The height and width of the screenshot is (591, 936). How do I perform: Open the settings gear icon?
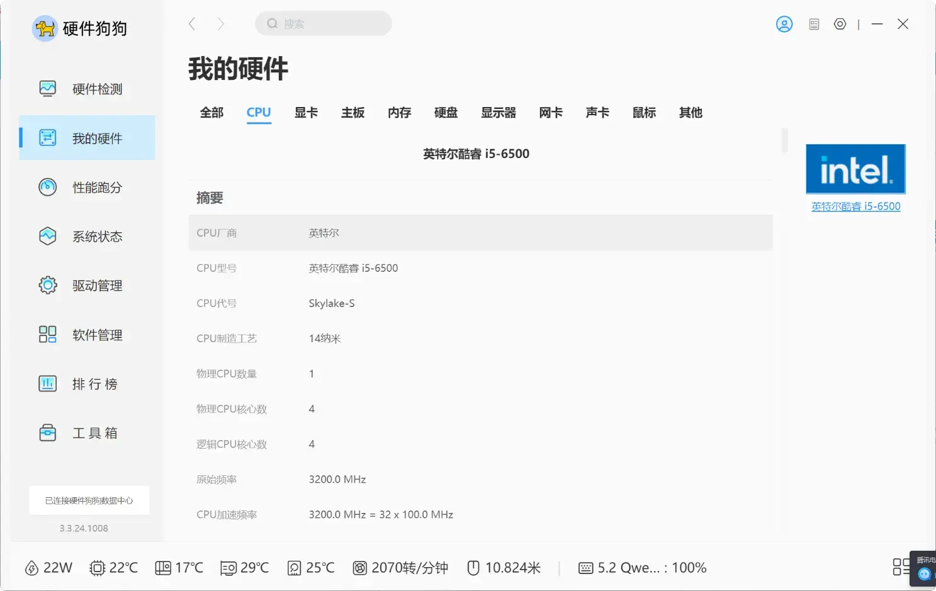(x=840, y=24)
